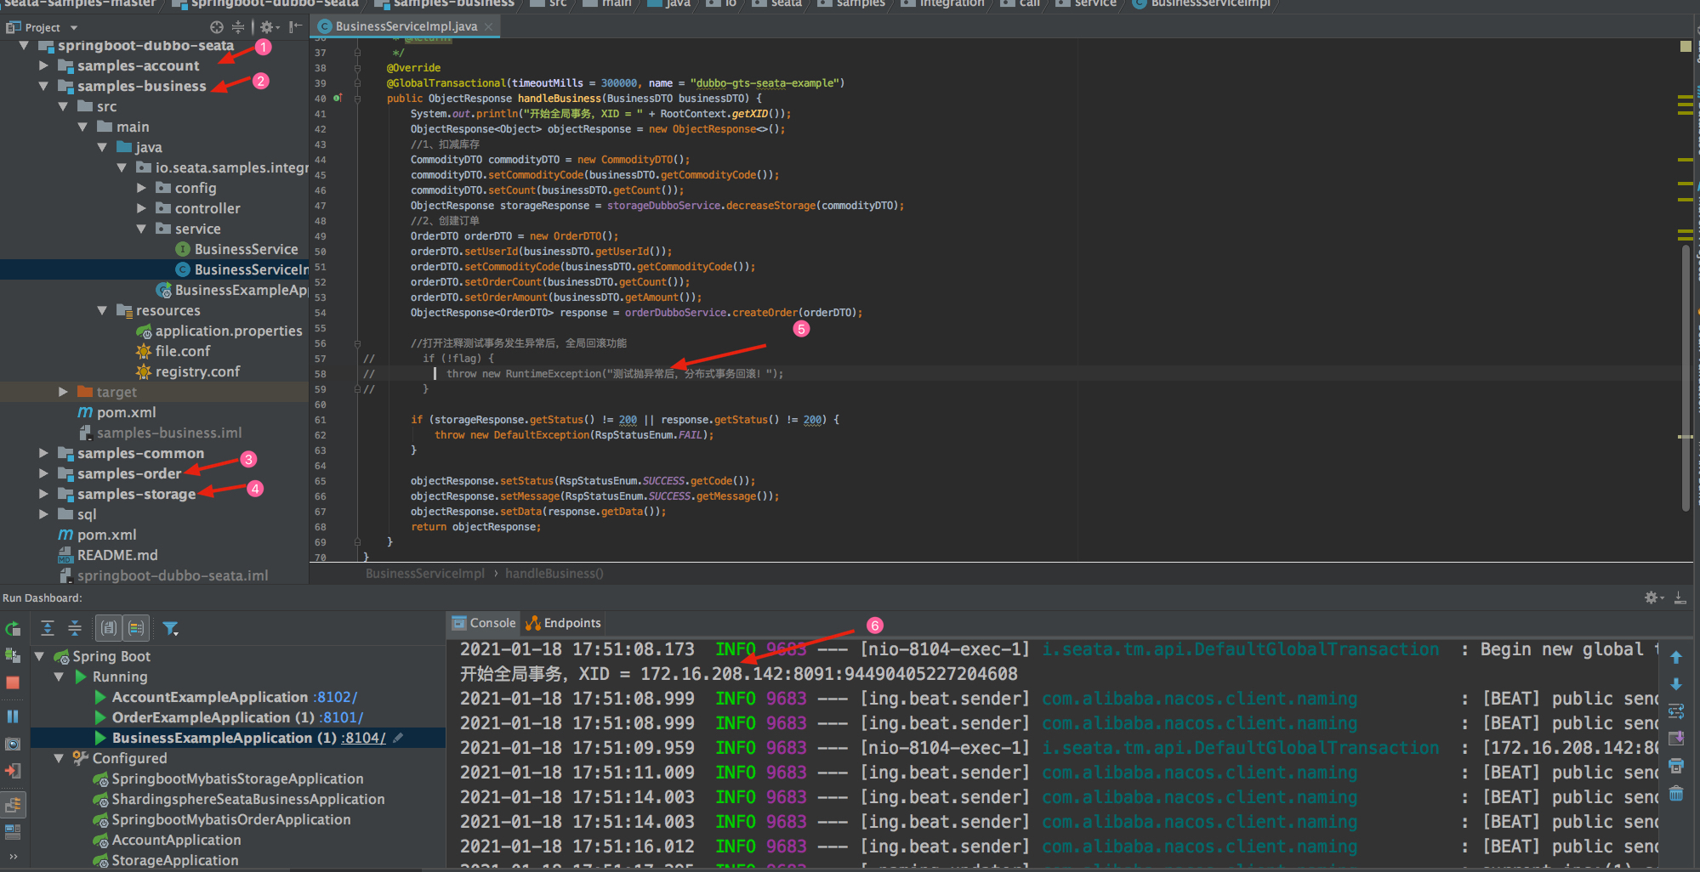
Task: Select the BusinessServiceImpl.java editor tab
Action: click(x=405, y=26)
